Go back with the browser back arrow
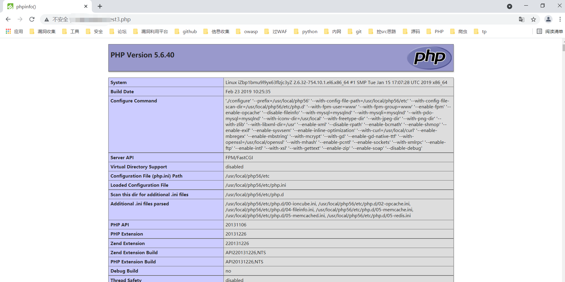 [x=8, y=19]
